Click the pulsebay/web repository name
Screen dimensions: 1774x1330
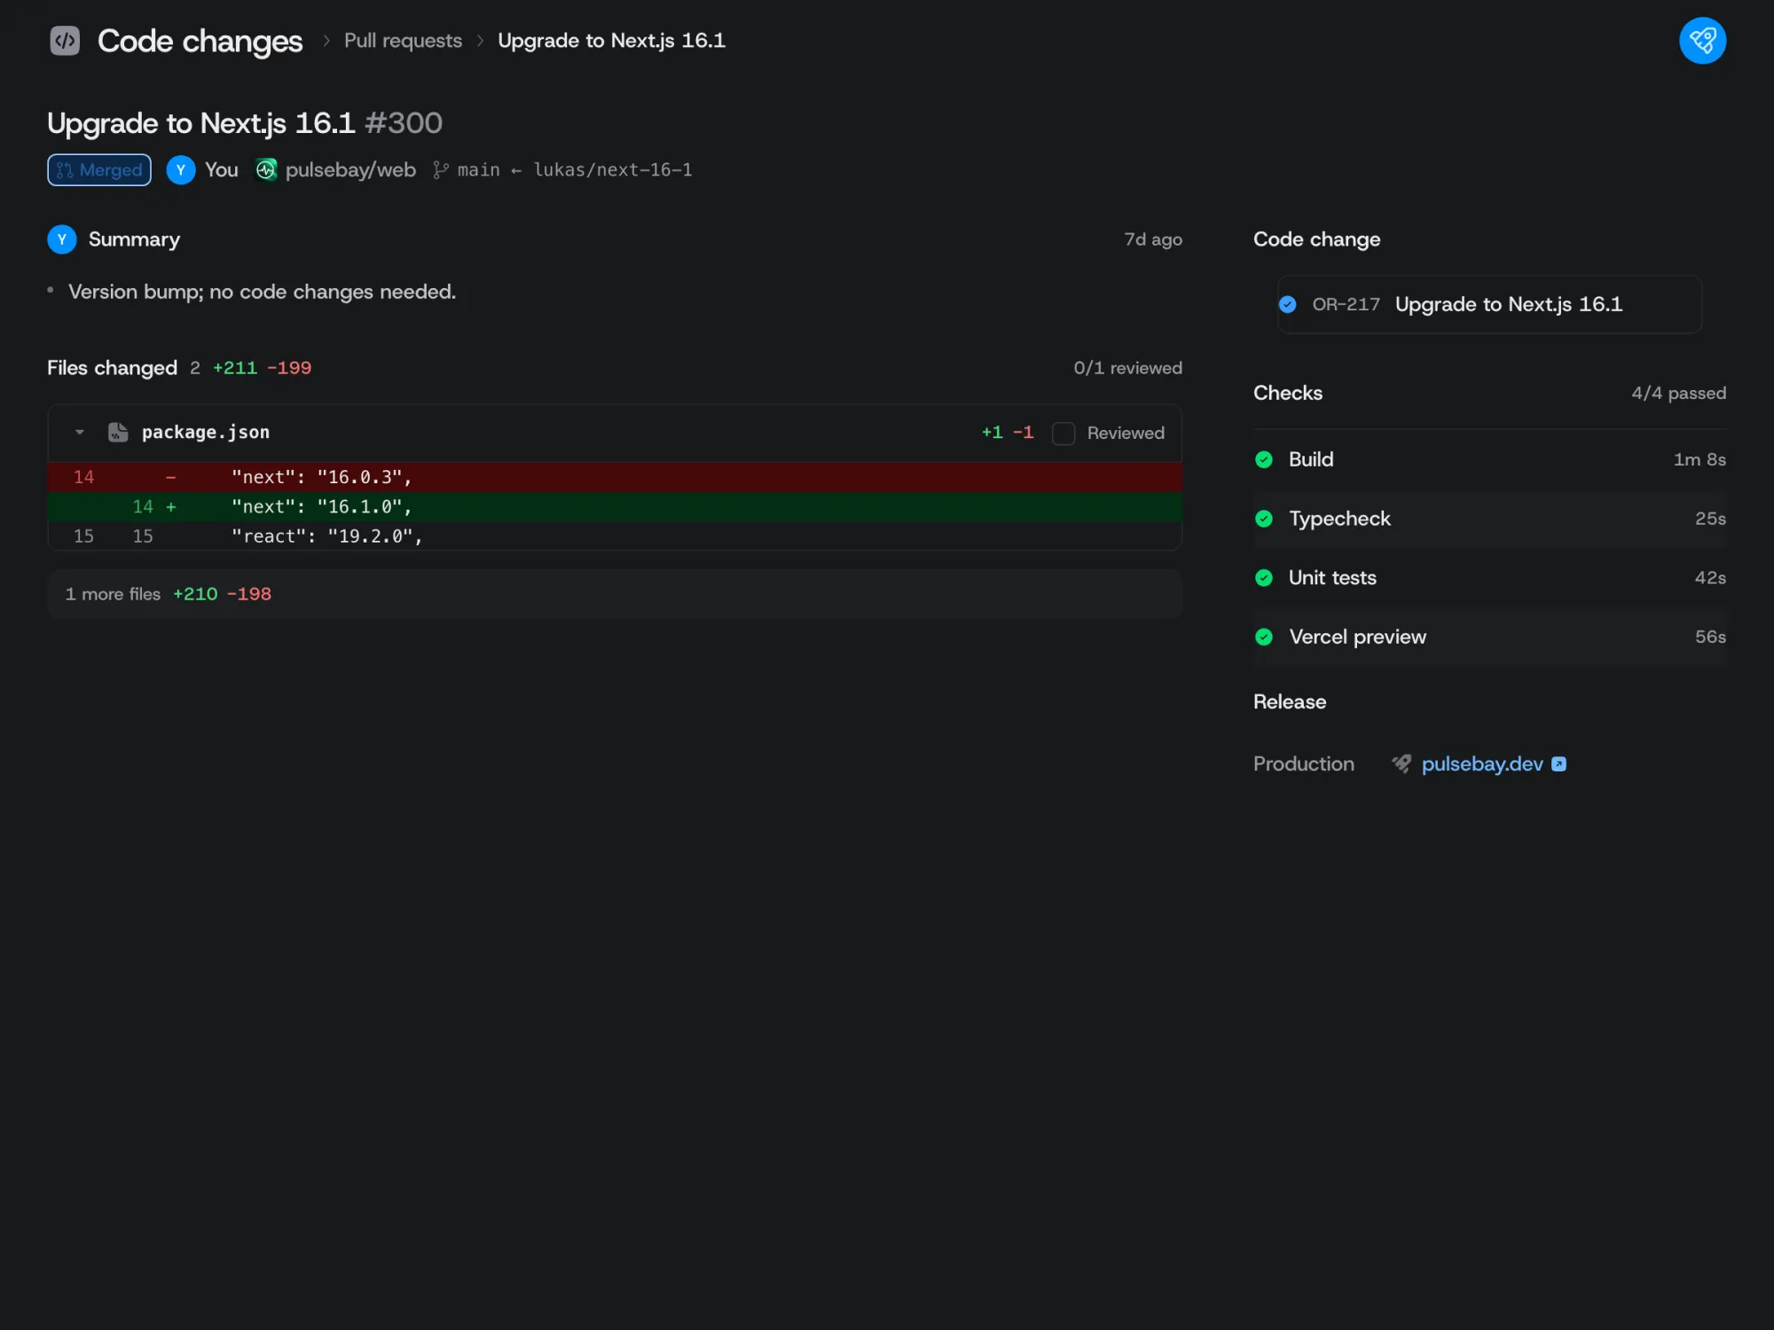tap(350, 170)
